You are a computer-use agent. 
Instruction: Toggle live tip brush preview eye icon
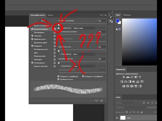[x=97, y=100]
